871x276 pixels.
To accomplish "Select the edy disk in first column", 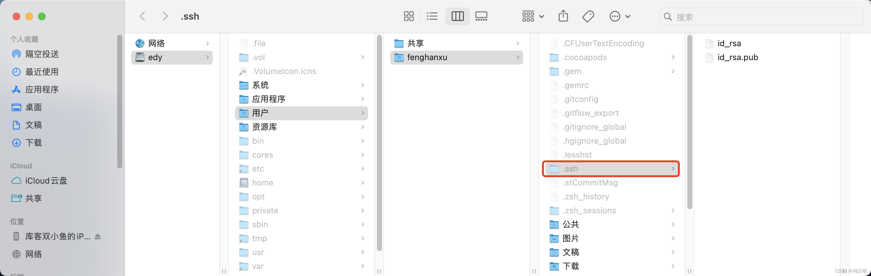I will [172, 57].
